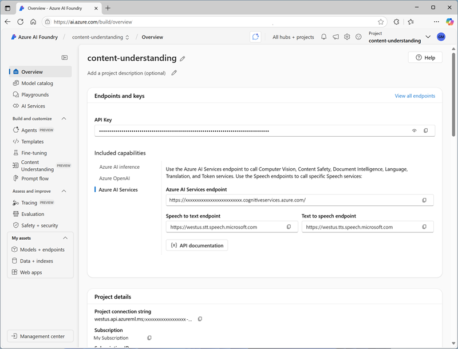This screenshot has width=458, height=349.
Task: Collapse the Build and customize section
Action: (64, 118)
